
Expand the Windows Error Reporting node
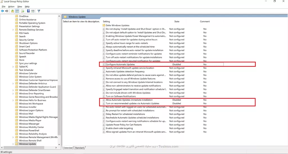coord(13,94)
